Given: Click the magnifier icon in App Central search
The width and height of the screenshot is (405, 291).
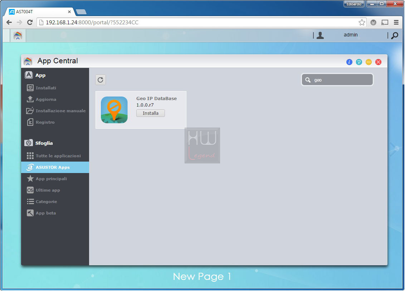Looking at the screenshot, I should point(308,80).
